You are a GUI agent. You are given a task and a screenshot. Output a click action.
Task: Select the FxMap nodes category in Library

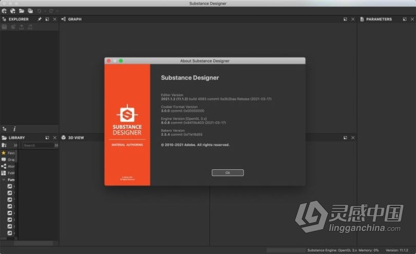9,173
